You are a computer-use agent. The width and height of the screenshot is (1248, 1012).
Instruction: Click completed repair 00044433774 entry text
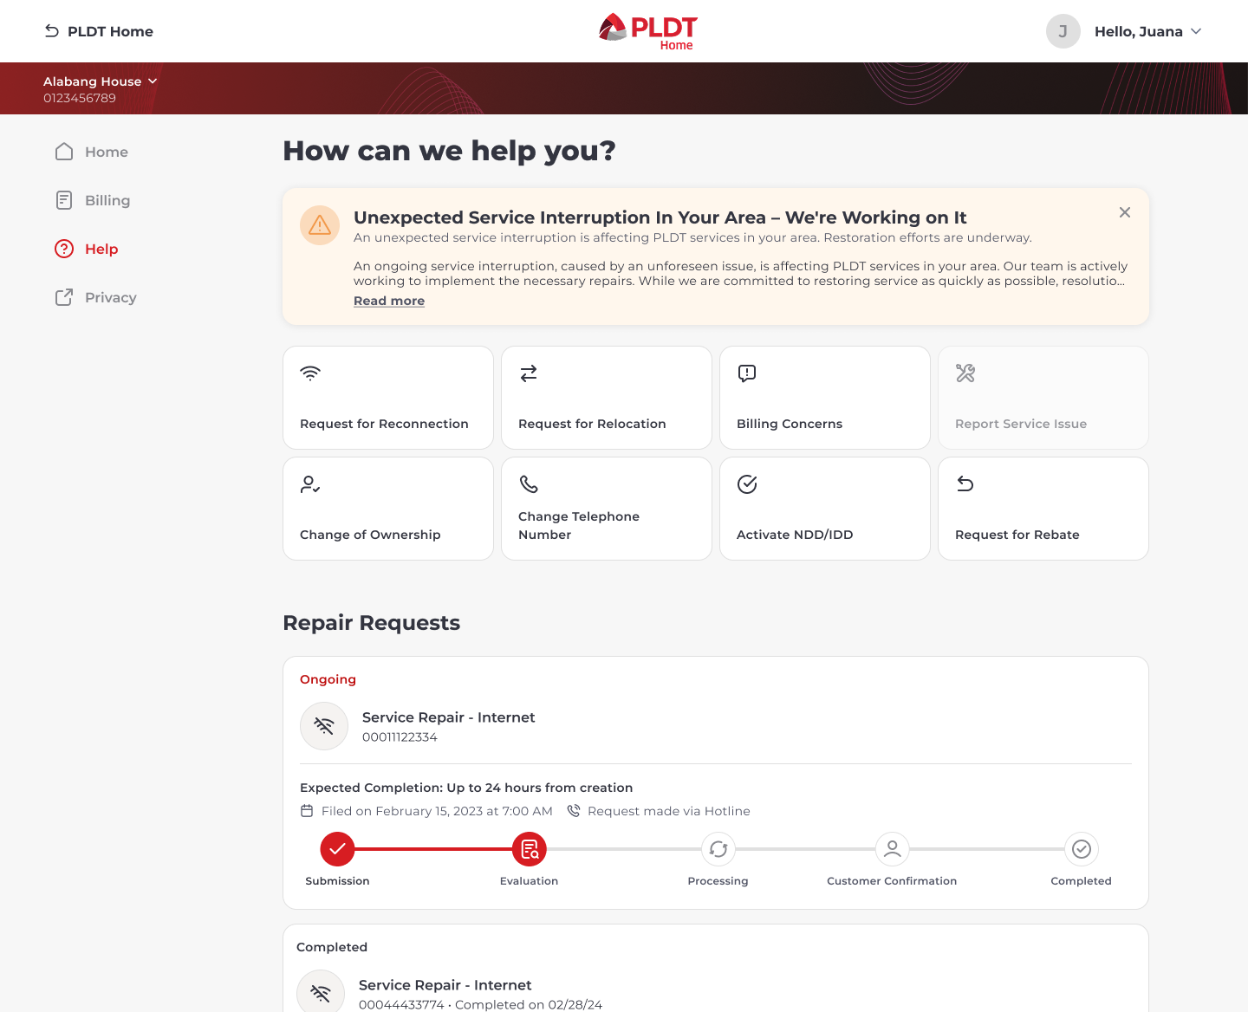(x=480, y=1005)
